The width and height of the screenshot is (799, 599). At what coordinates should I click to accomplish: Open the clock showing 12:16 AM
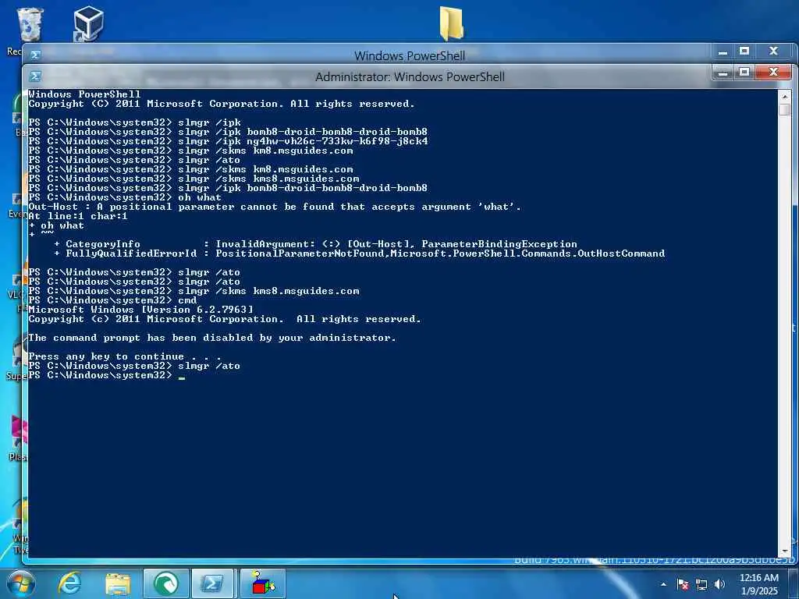point(759,583)
